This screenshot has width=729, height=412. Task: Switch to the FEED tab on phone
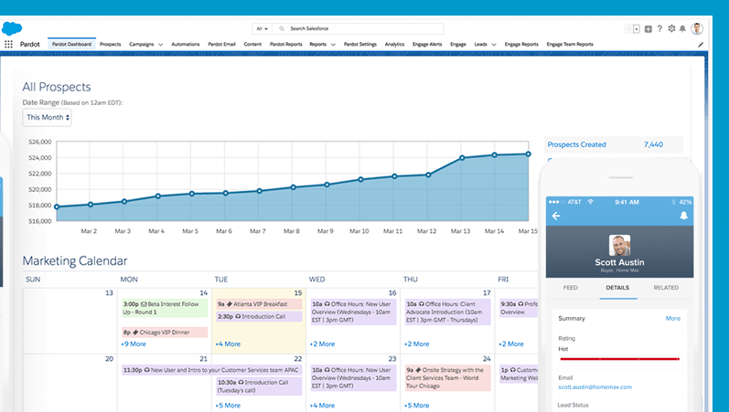pos(571,288)
